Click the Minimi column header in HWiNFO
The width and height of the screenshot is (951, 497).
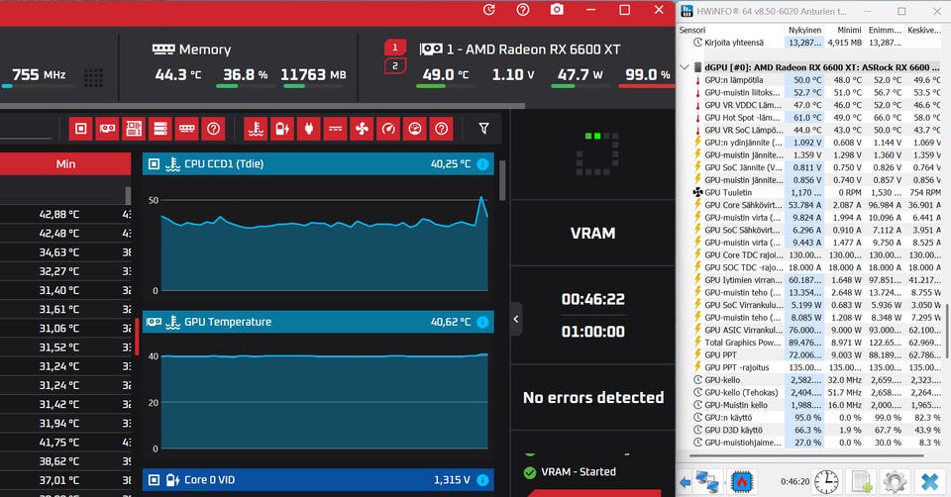(x=849, y=30)
